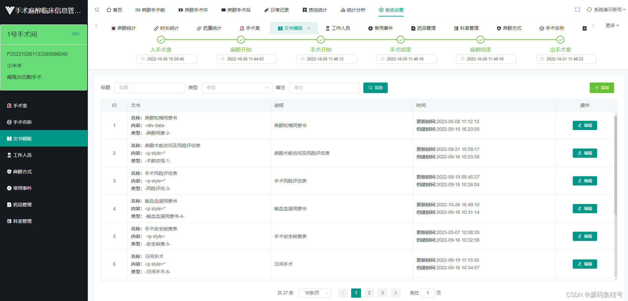Click the 添加 add button
Screen dimensions: 628x301
click(602, 88)
